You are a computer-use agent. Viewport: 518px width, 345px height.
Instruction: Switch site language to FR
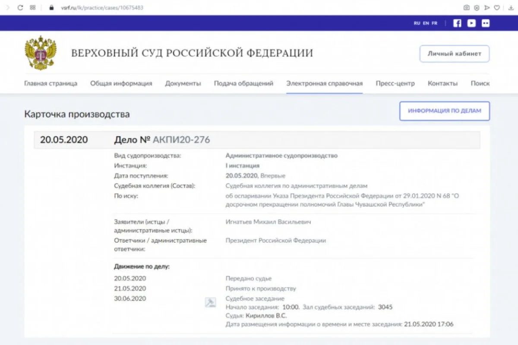pyautogui.click(x=434, y=23)
